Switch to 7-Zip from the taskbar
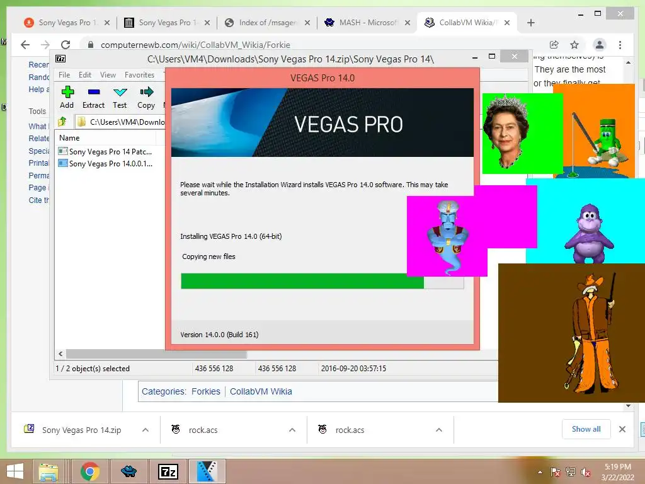The height and width of the screenshot is (484, 645). point(168,471)
